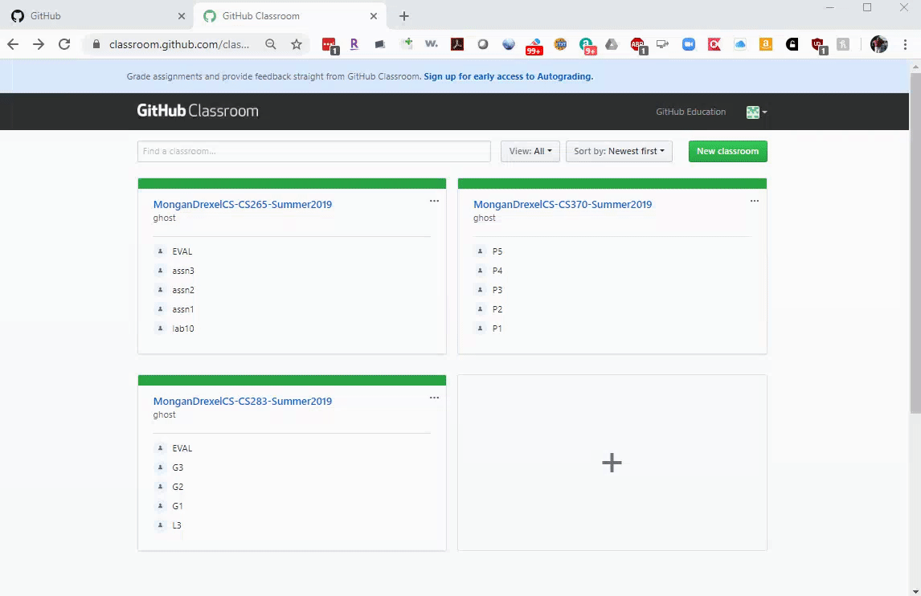The height and width of the screenshot is (596, 921).
Task: Select the lab10 assignment in CS265
Action: (183, 329)
